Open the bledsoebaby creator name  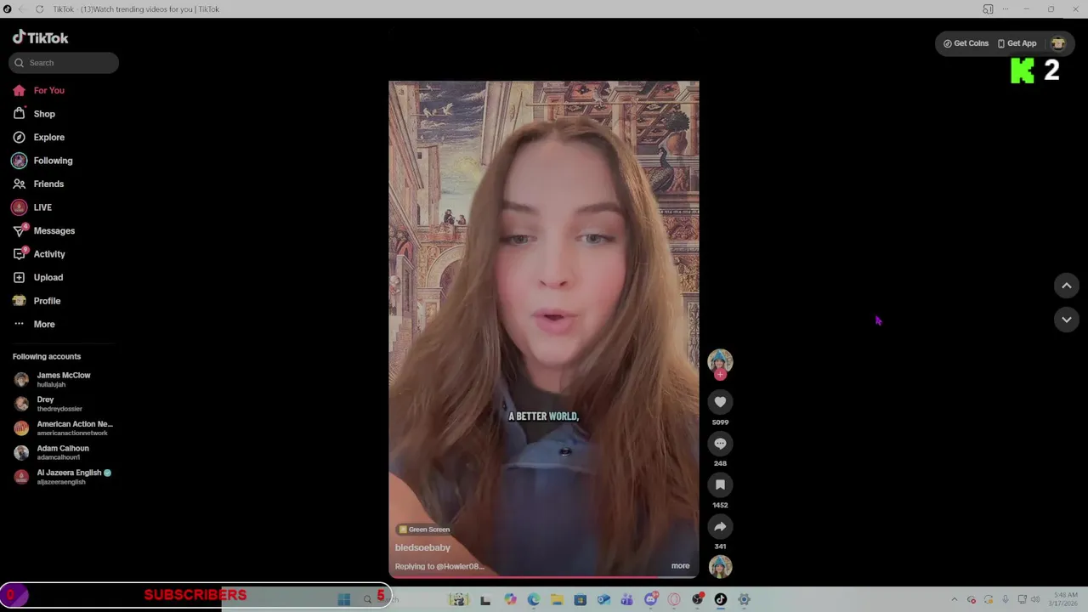click(422, 547)
